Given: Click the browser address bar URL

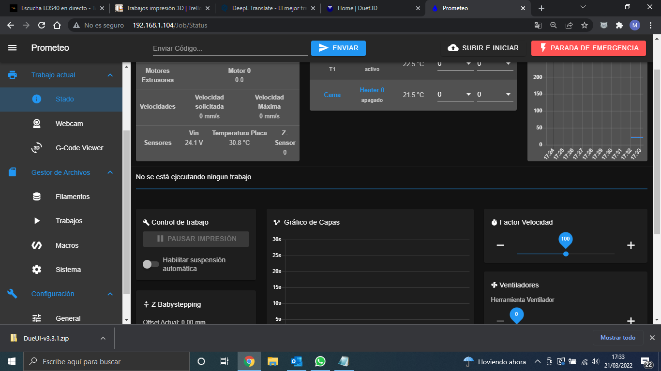Looking at the screenshot, I should point(170,25).
